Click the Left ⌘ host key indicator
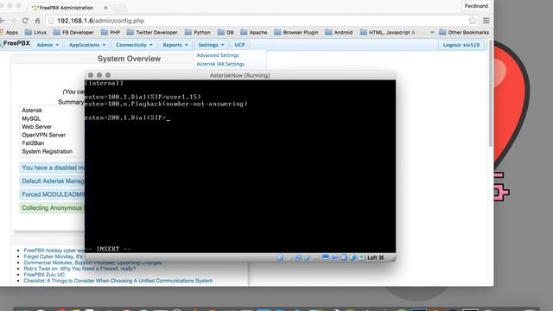This screenshot has width=553, height=311. click(376, 257)
